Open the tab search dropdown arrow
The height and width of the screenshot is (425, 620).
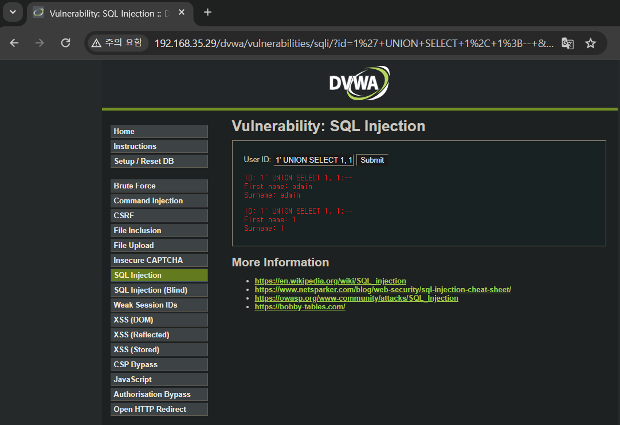point(13,12)
